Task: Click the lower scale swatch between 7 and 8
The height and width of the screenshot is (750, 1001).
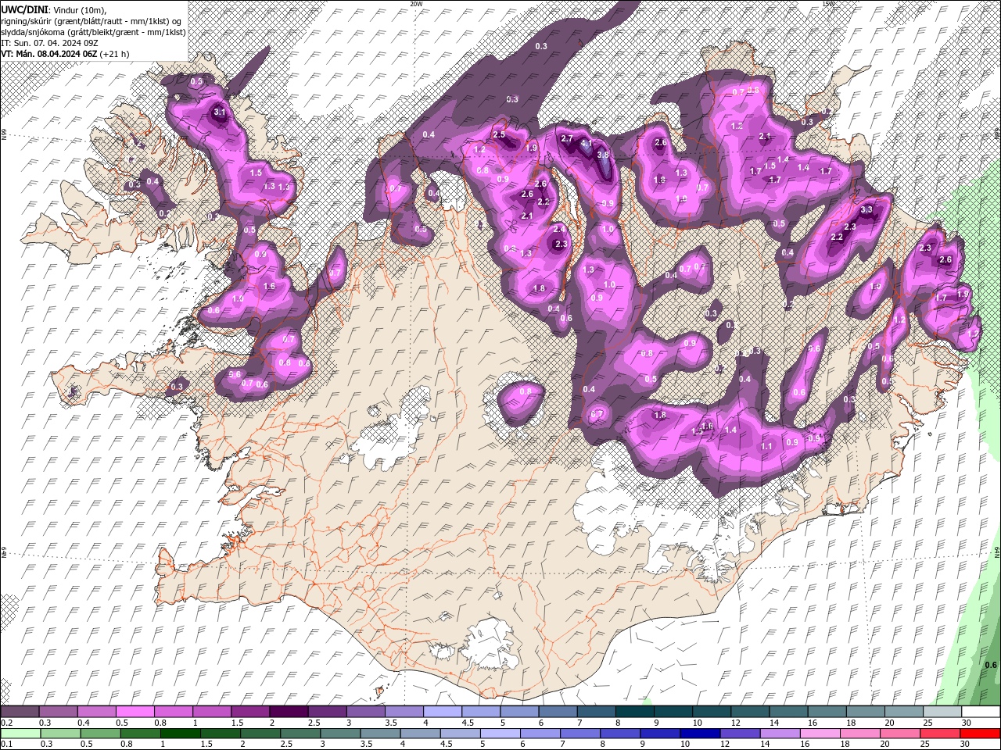Action: coord(579,734)
